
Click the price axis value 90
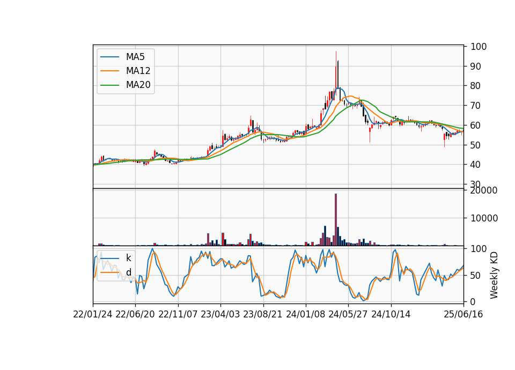(476, 66)
